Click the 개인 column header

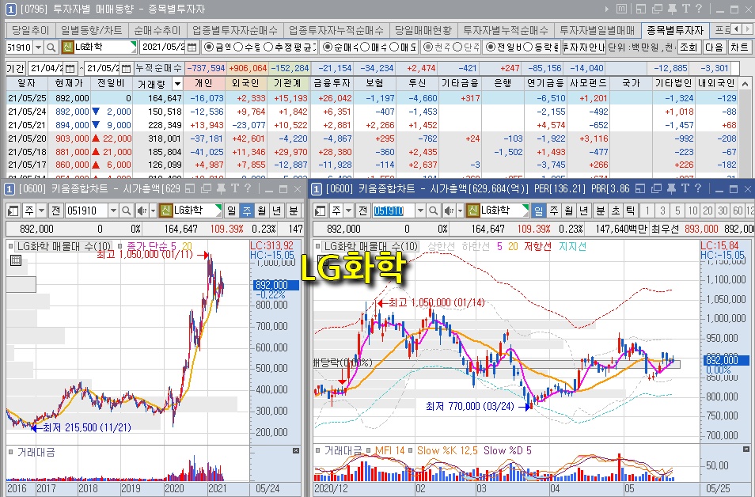[204, 83]
